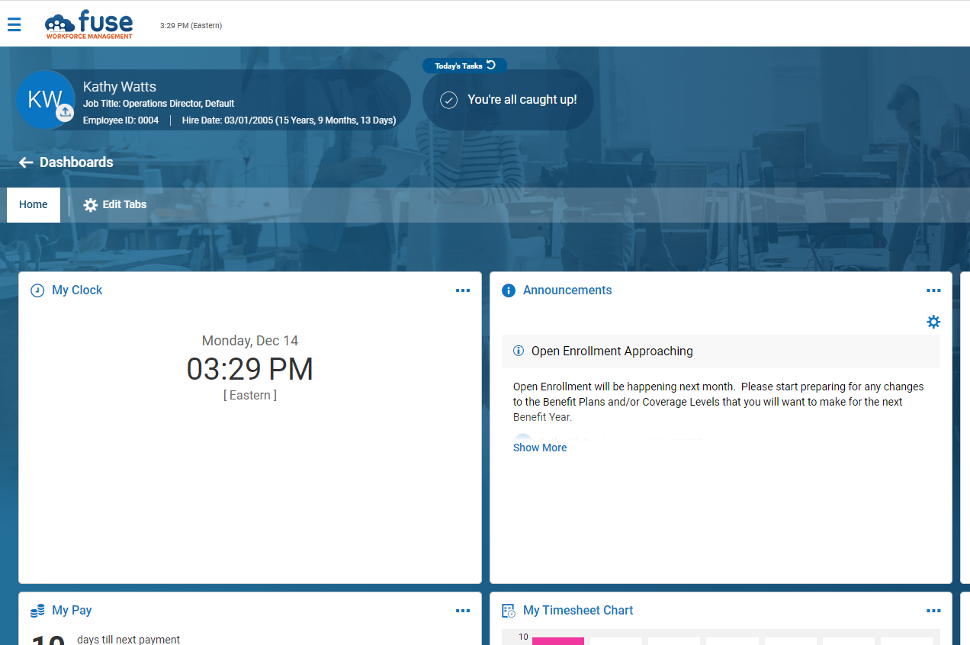Open Edit Tabs

coord(114,204)
